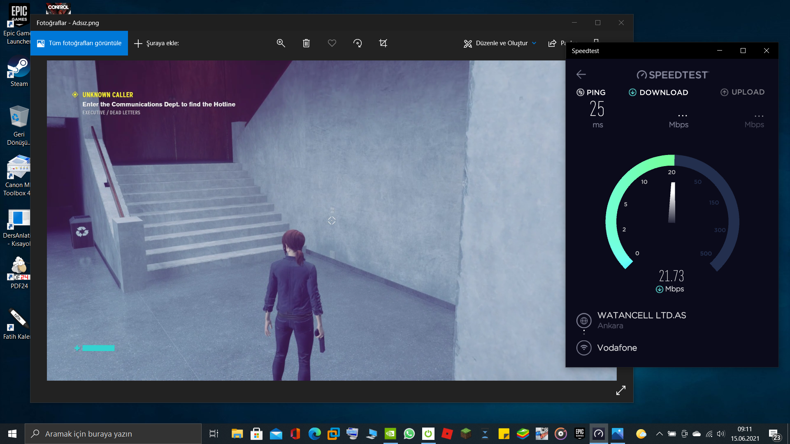The width and height of the screenshot is (790, 444).
Task: Click the Speedtest speed gauge dial
Action: (672, 214)
